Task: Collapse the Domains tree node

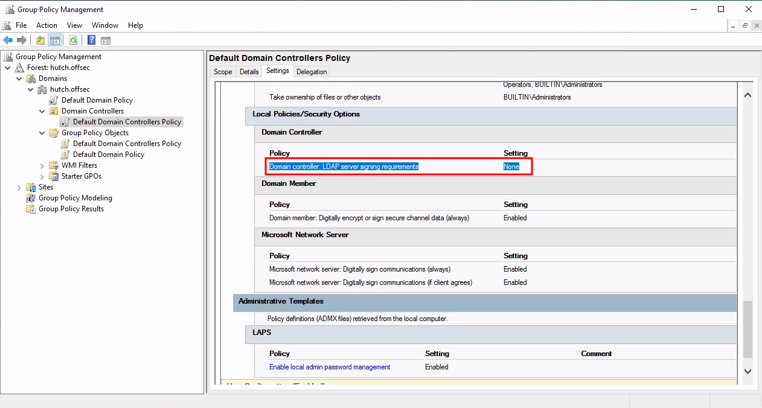Action: pos(19,78)
